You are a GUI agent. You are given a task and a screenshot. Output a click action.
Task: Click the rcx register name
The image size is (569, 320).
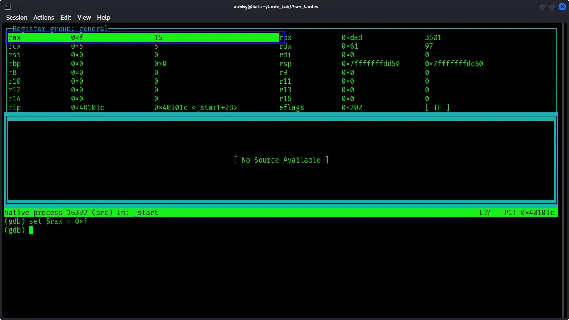click(x=15, y=46)
